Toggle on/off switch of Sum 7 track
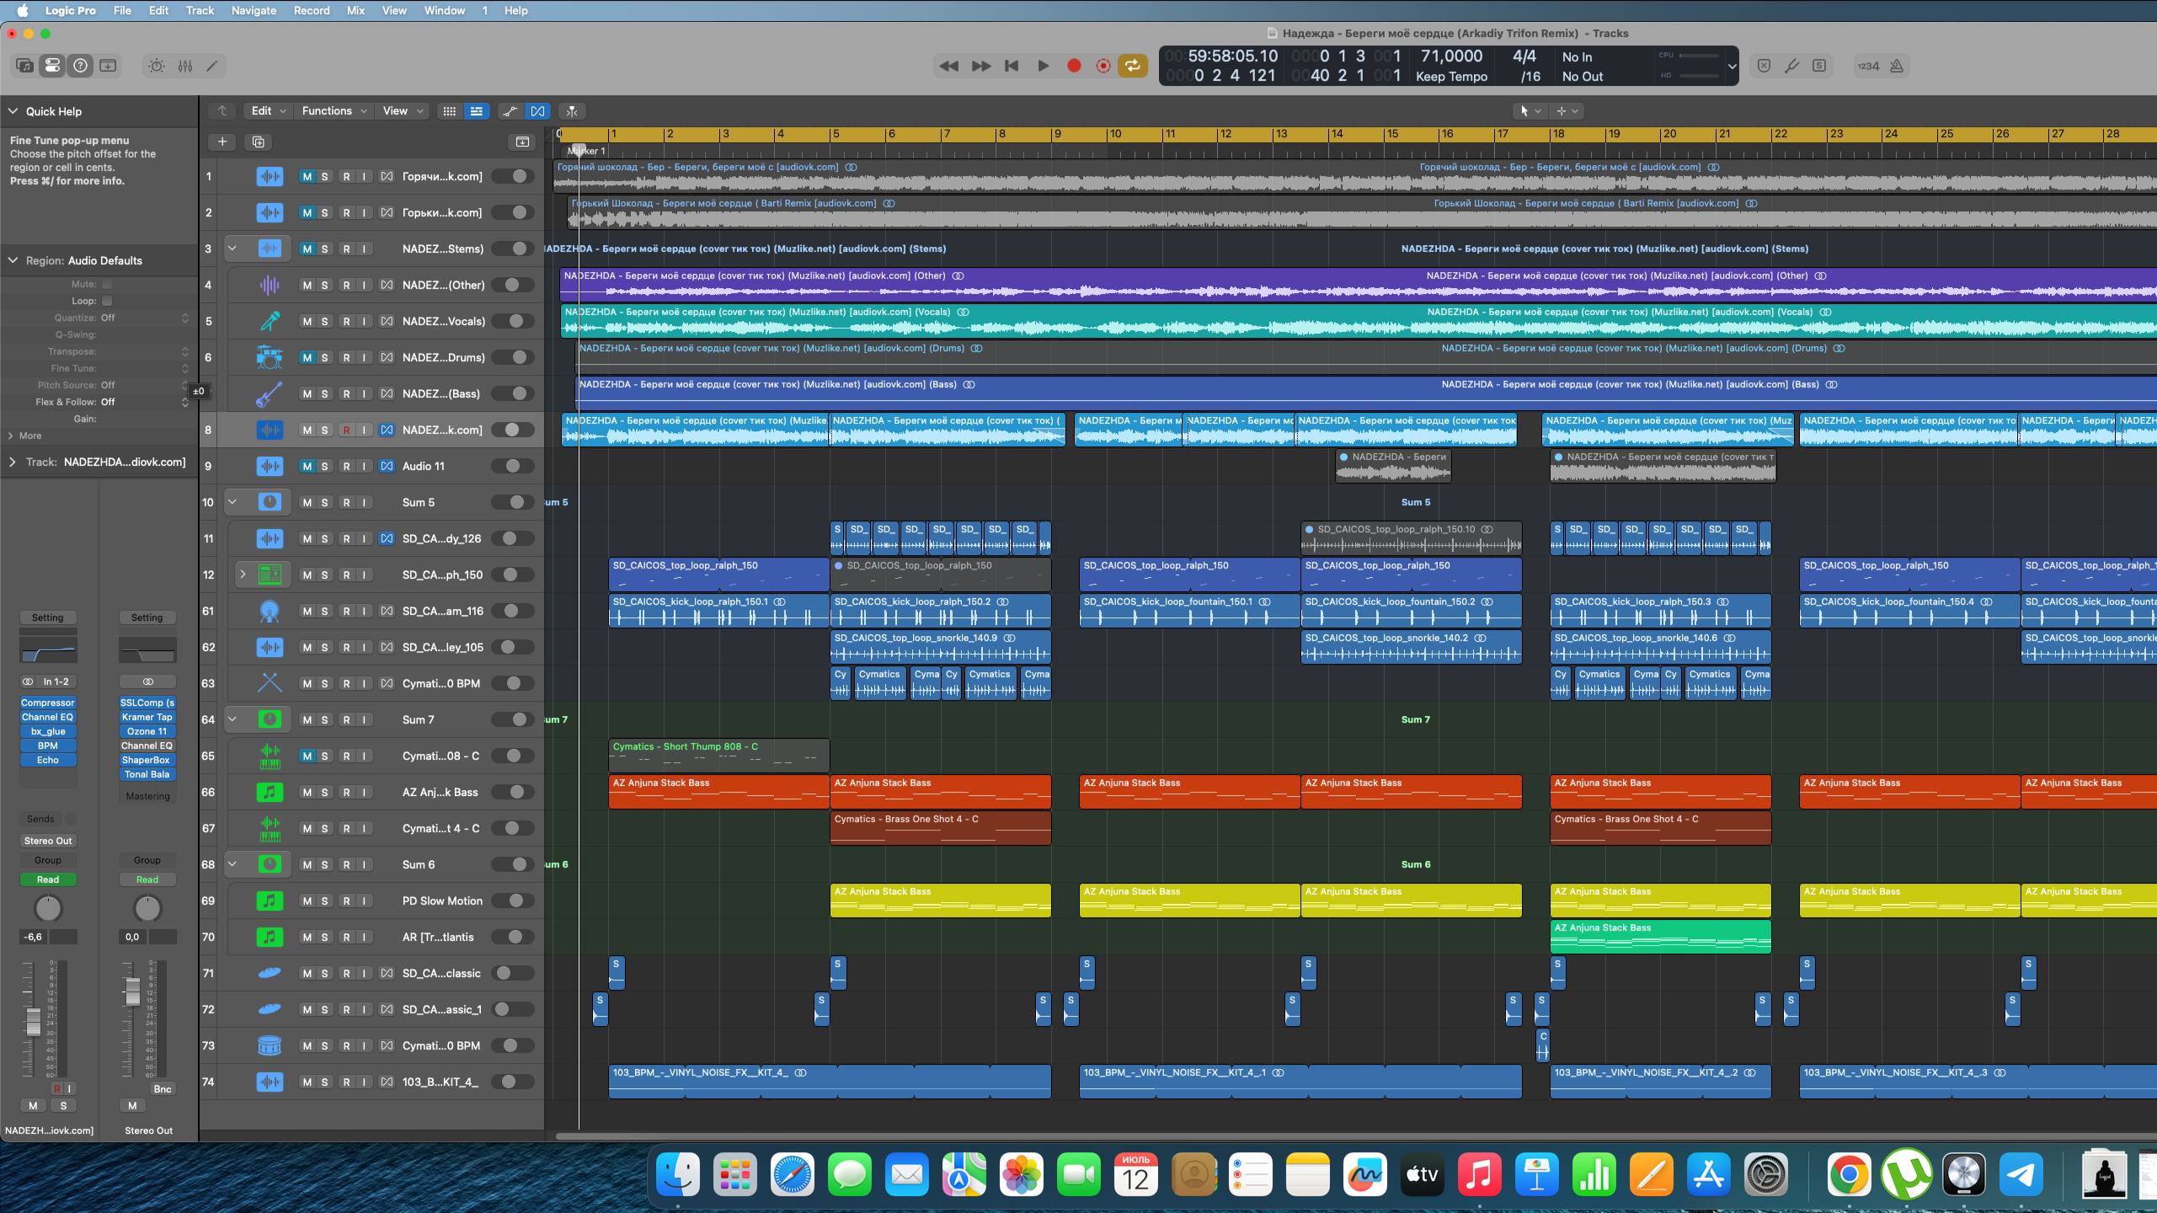This screenshot has width=2157, height=1213. pyautogui.click(x=513, y=719)
